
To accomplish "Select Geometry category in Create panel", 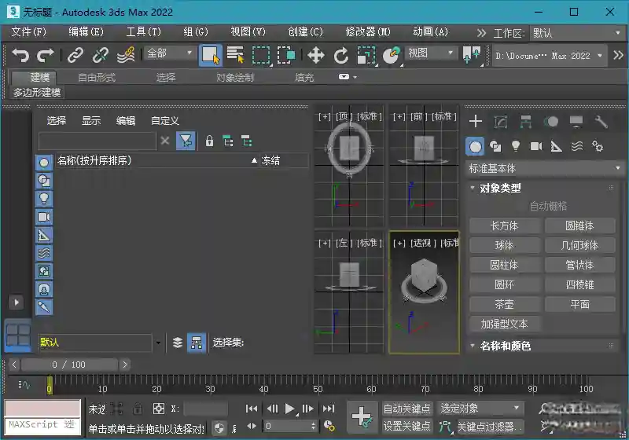I will [476, 147].
